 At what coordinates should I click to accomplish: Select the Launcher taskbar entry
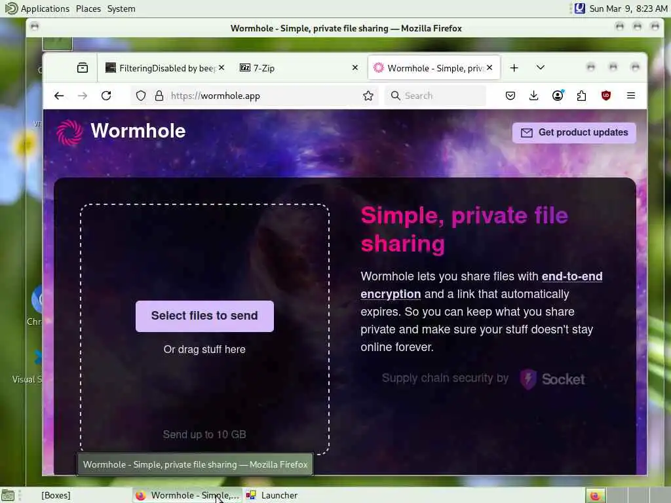click(x=272, y=495)
